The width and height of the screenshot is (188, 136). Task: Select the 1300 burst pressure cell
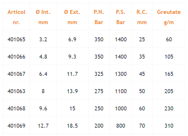click(121, 74)
